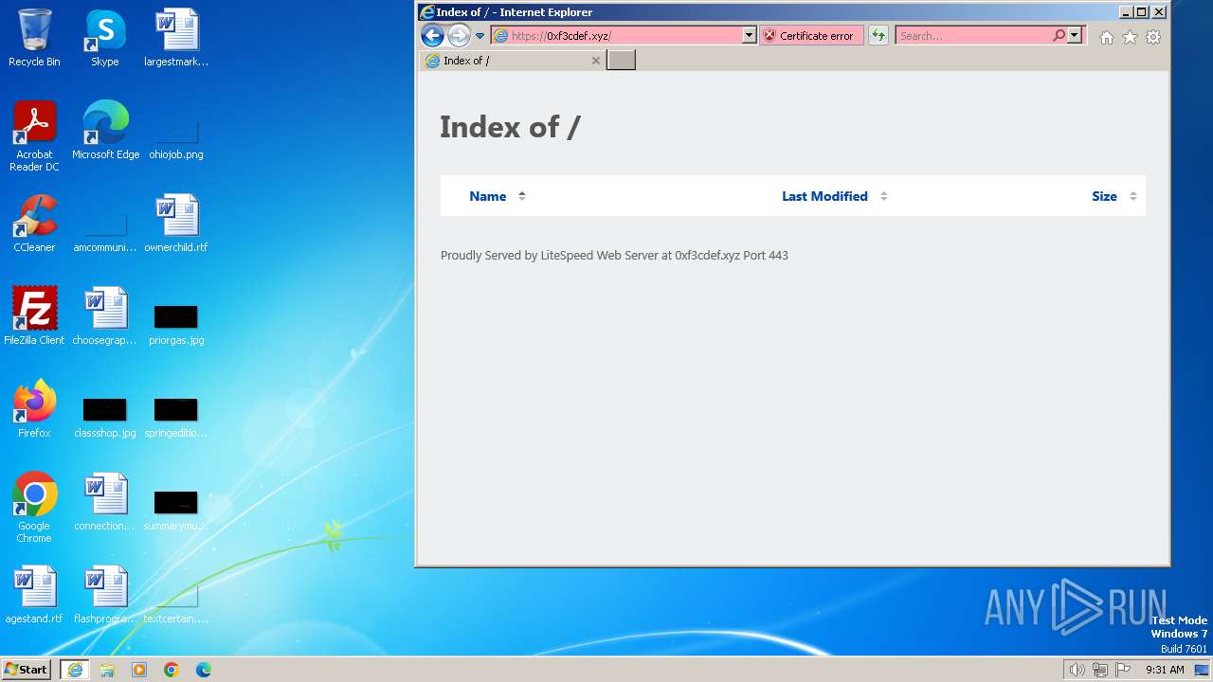Click the Show desktop button
This screenshot has width=1213, height=682.
click(1203, 670)
